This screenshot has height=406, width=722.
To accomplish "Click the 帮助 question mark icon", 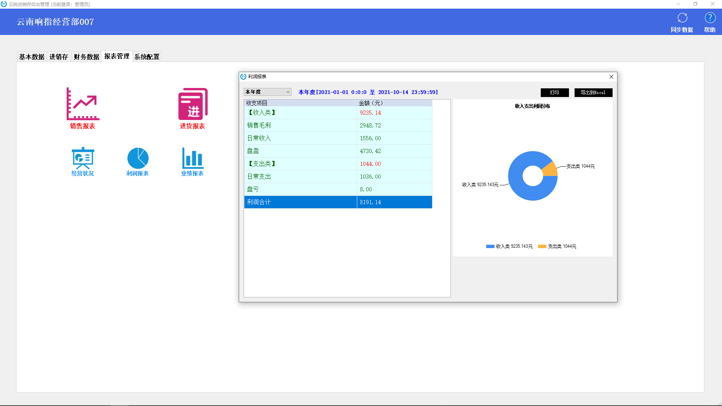I will 710,17.
